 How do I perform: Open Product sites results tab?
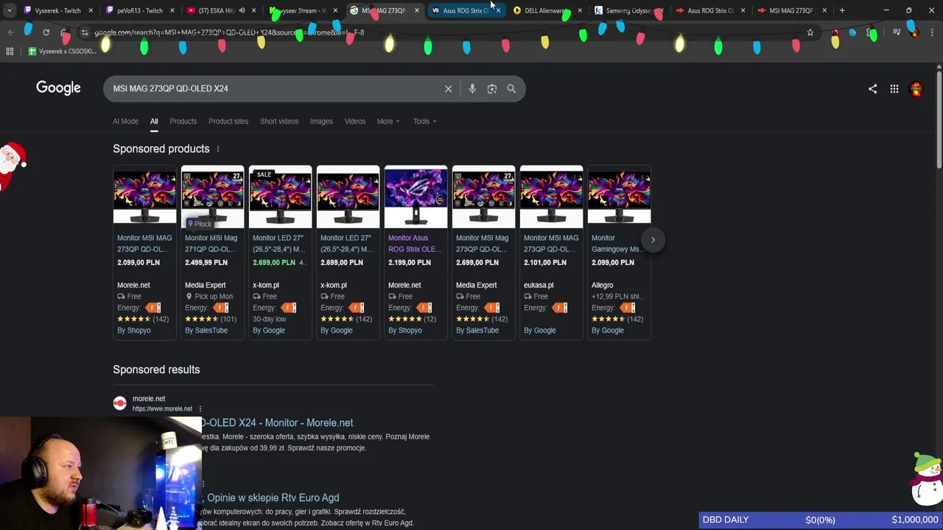pyautogui.click(x=228, y=121)
